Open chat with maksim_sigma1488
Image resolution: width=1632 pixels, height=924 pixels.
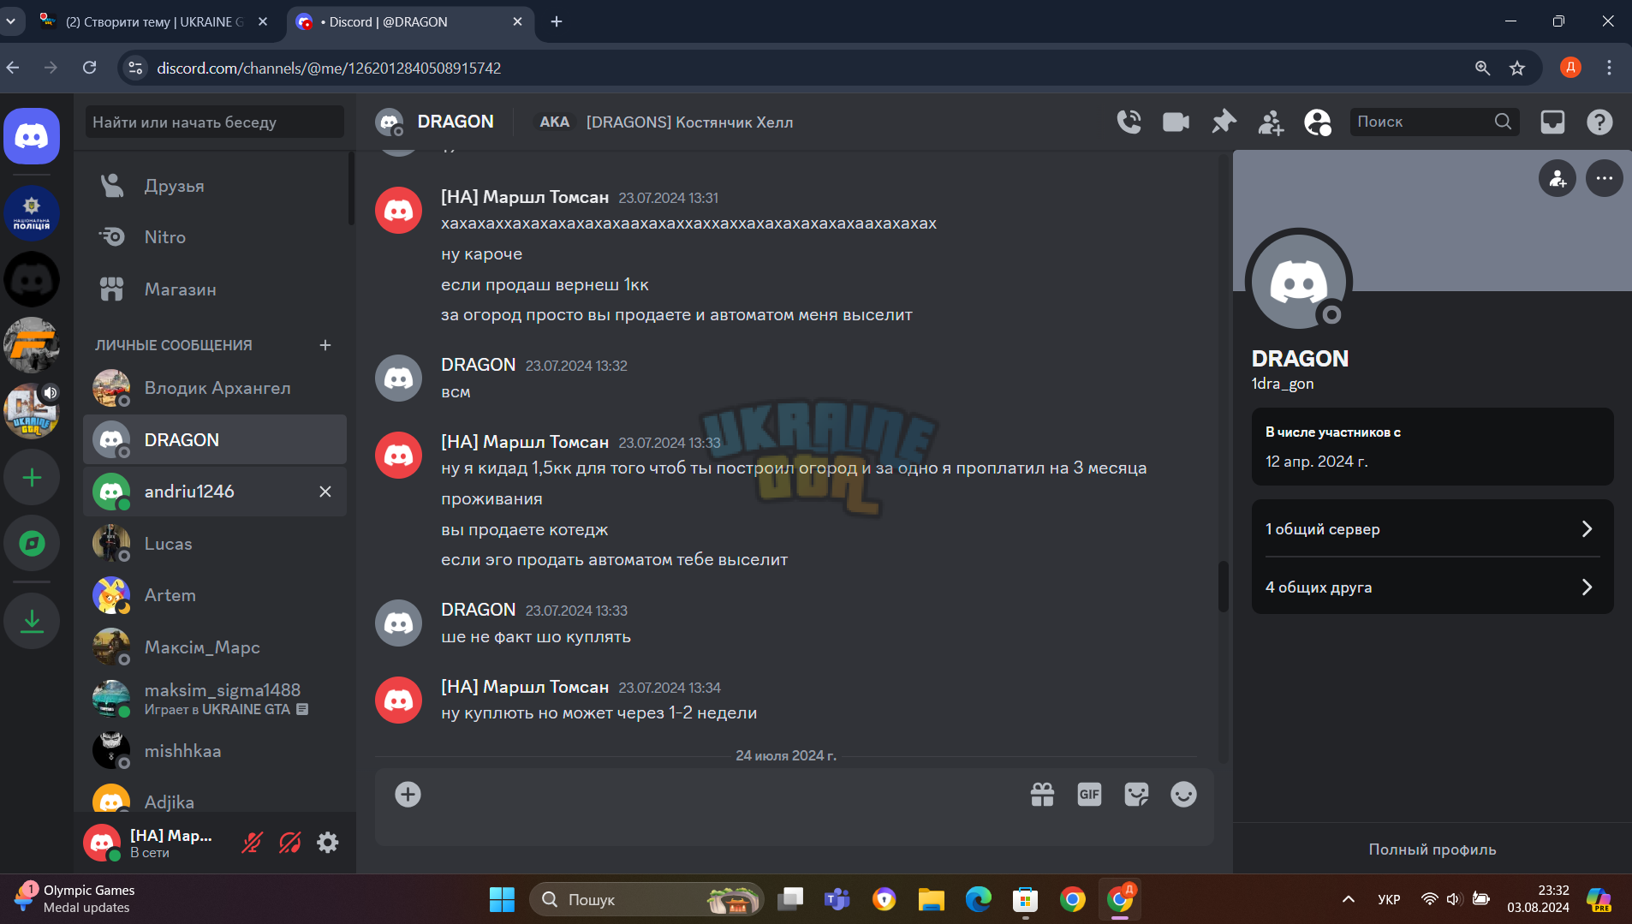[x=215, y=699]
